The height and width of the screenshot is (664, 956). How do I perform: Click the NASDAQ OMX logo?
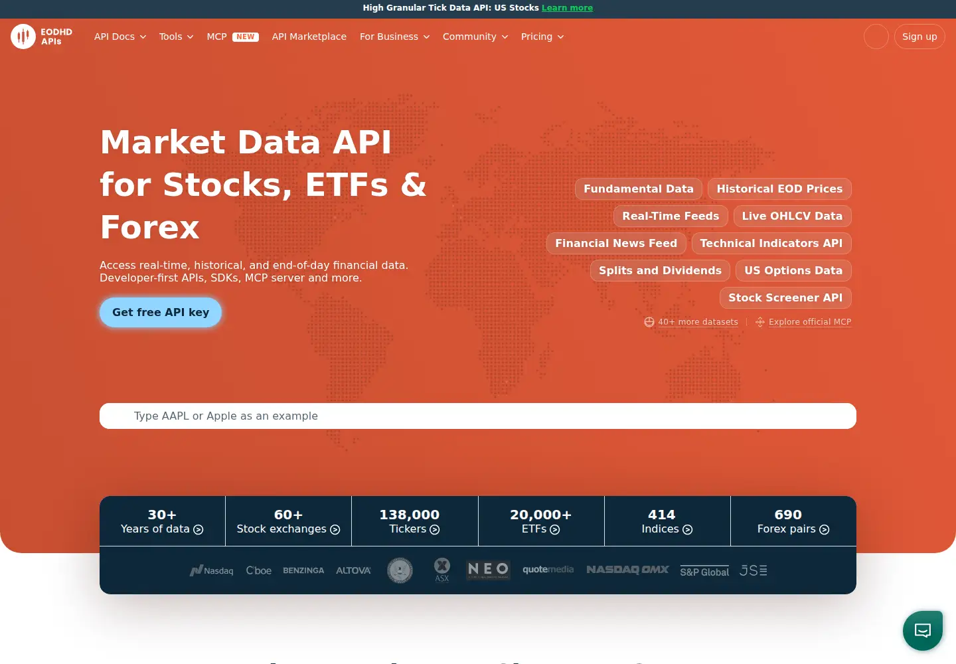[627, 570]
